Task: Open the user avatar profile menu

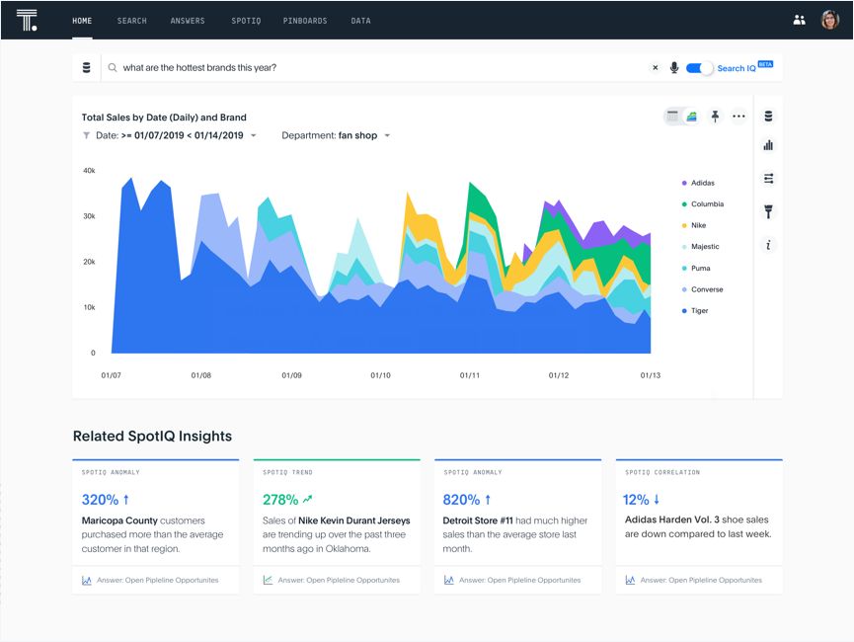Action: (x=829, y=20)
